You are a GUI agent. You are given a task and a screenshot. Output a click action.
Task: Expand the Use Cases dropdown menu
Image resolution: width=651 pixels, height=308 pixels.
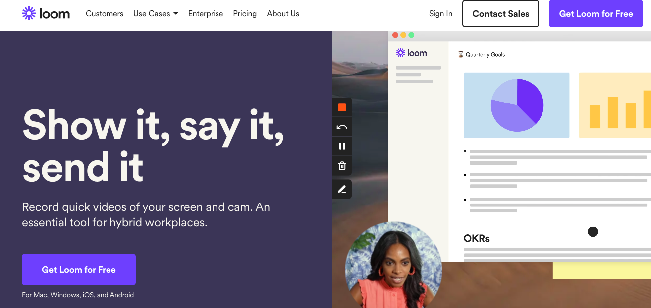(x=156, y=14)
